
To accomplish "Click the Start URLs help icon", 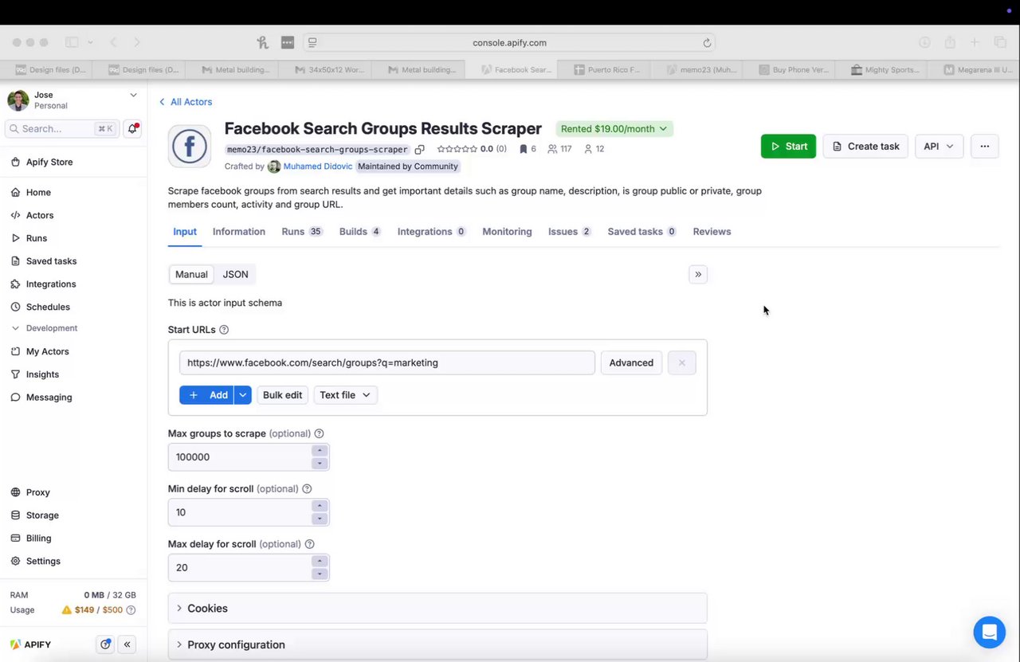I will coord(224,330).
